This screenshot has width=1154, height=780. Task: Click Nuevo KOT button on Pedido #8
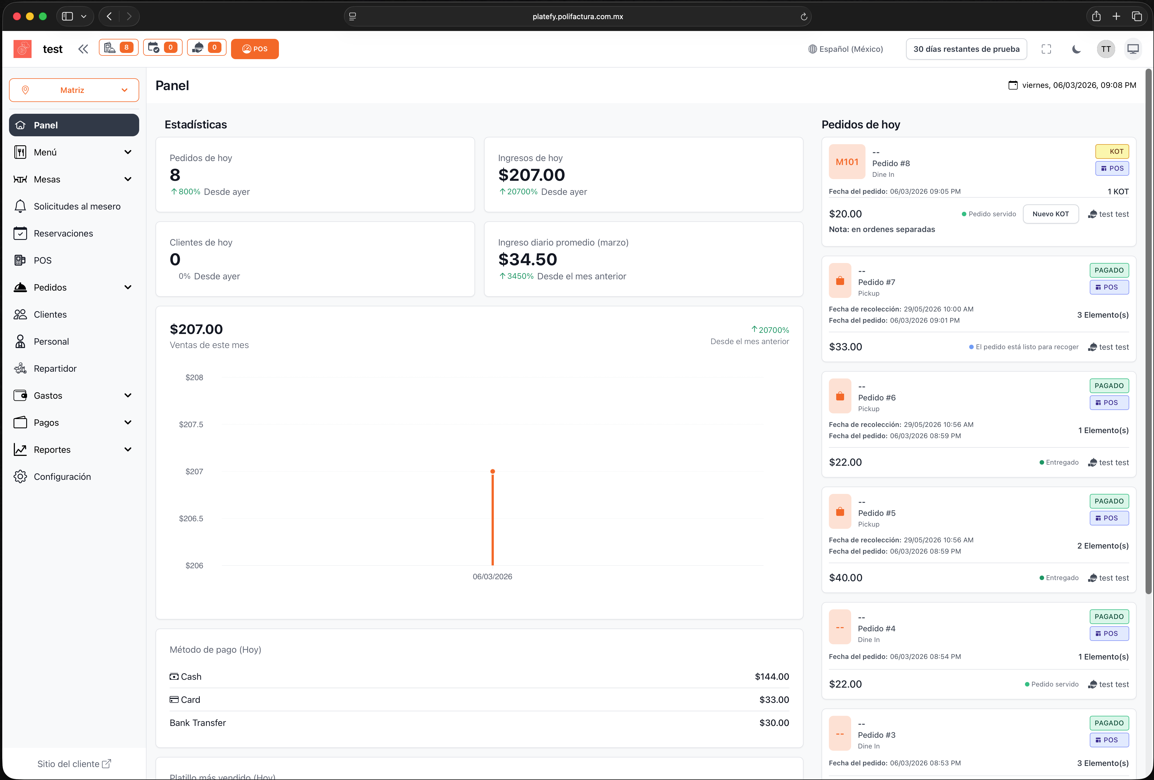pos(1050,214)
